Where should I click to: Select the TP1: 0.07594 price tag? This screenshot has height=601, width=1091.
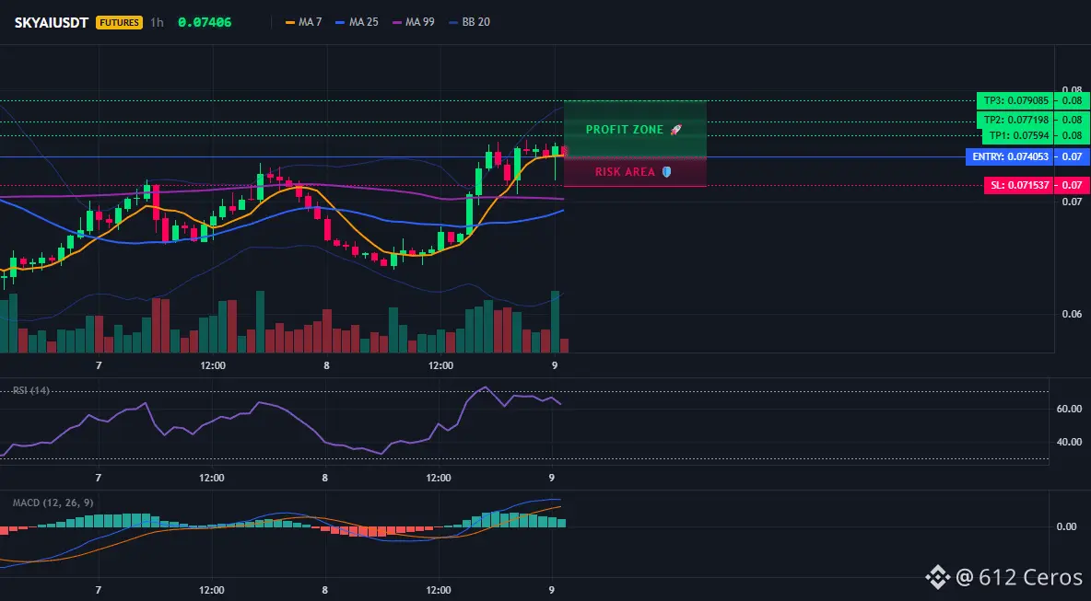1018,135
